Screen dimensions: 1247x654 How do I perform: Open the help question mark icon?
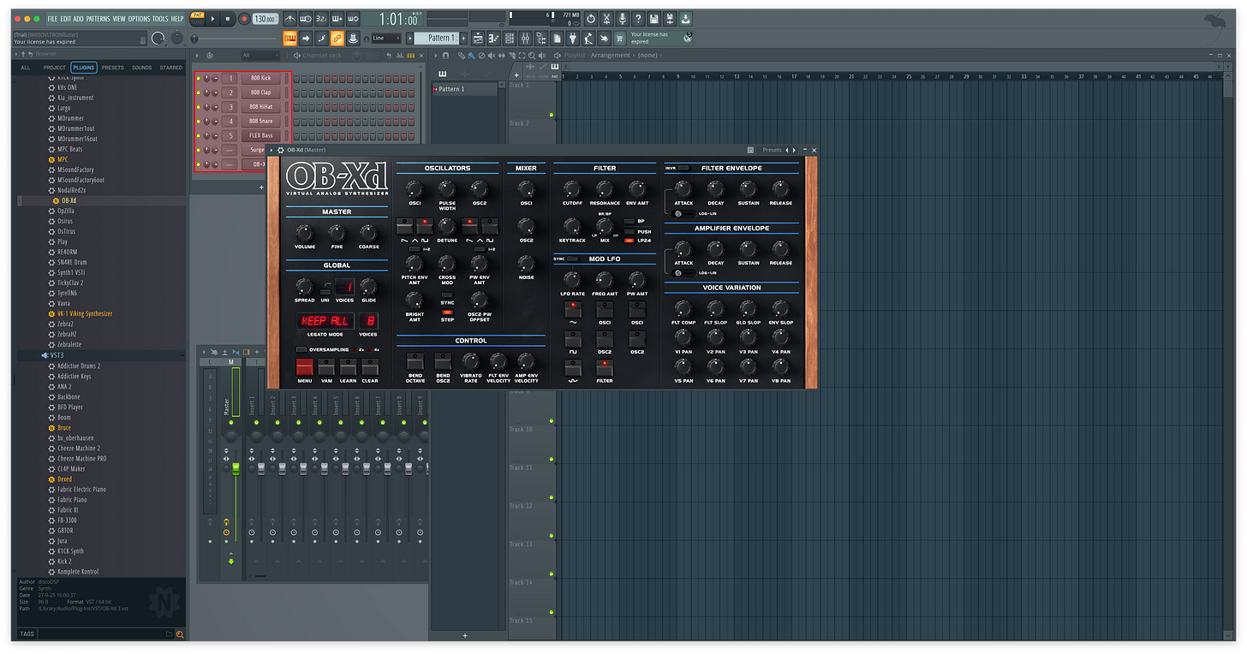coord(638,18)
